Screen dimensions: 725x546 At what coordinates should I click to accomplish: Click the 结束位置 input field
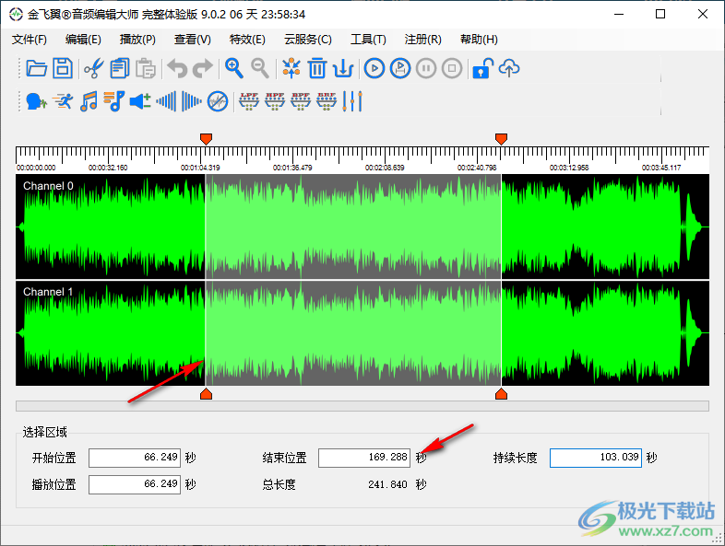pos(363,458)
